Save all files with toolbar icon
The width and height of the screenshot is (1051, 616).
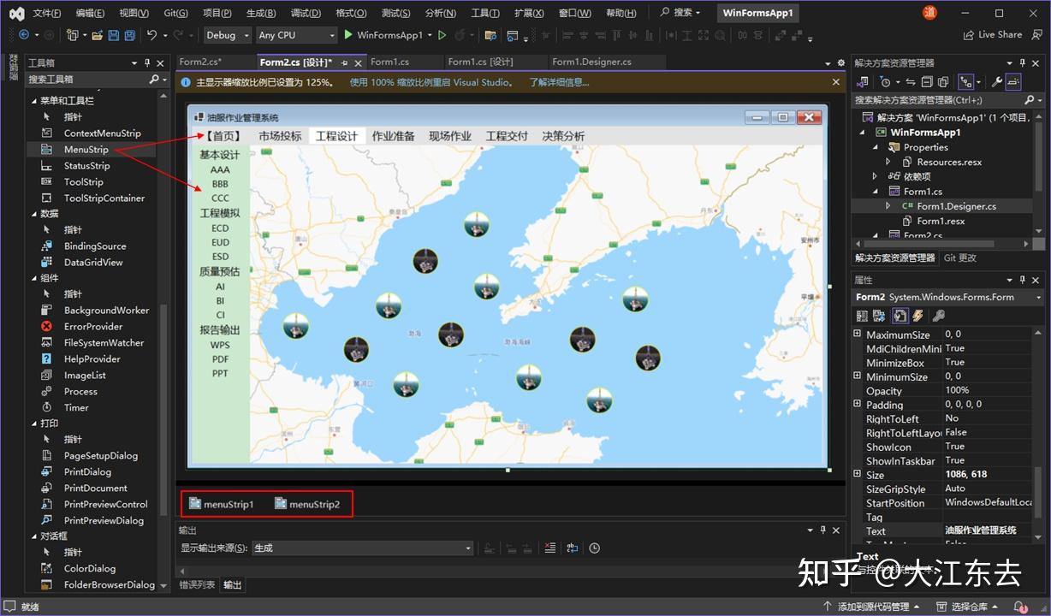coord(129,35)
